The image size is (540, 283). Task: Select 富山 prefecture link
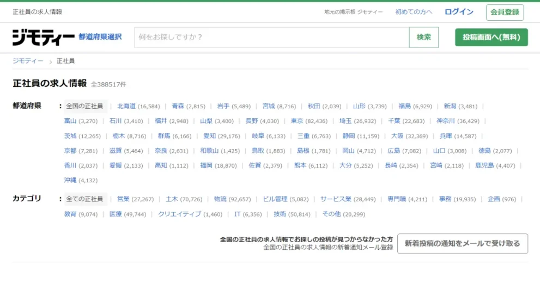(x=70, y=121)
